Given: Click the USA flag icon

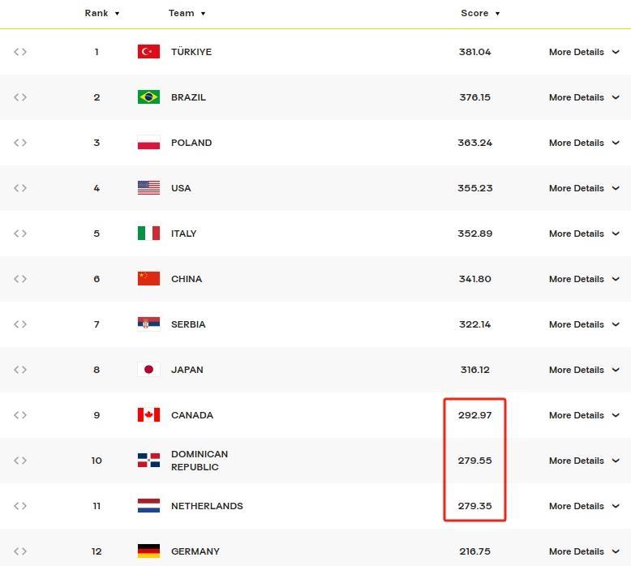Looking at the screenshot, I should (148, 188).
